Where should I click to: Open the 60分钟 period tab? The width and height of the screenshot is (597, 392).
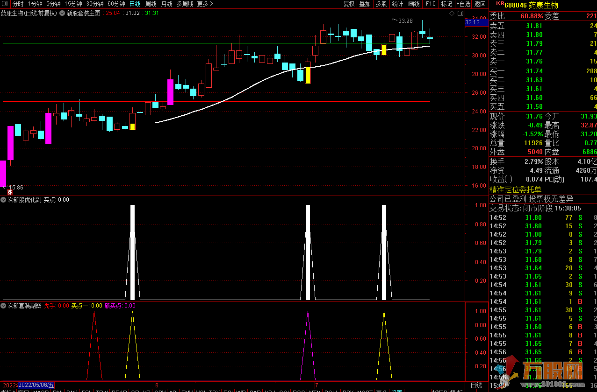click(116, 4)
